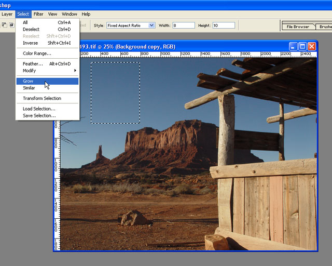
Task: Click Save Selection entry
Action: [47, 116]
